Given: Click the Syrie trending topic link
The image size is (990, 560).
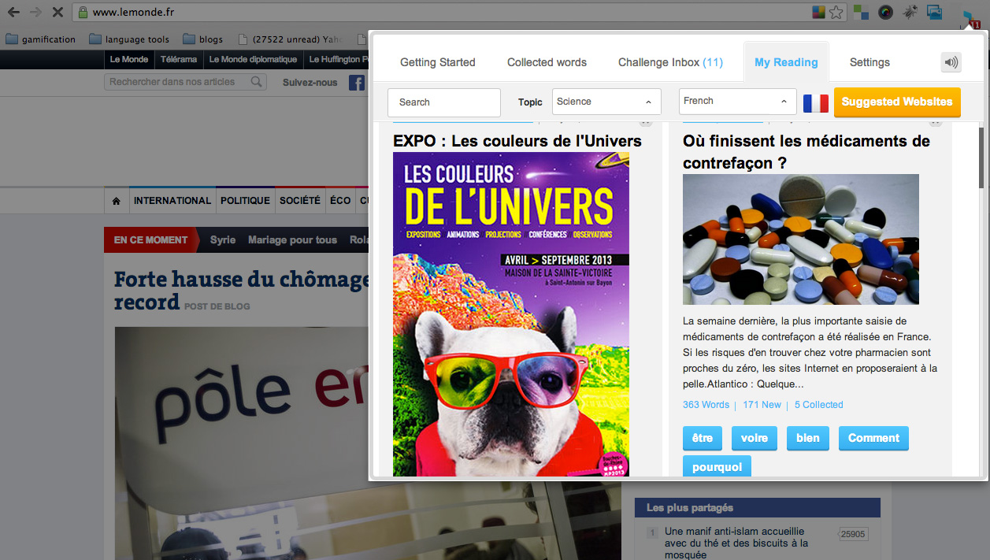Looking at the screenshot, I should [x=223, y=240].
